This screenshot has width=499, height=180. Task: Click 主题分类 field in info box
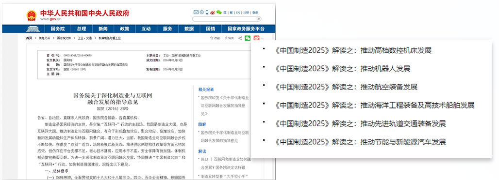coord(173,55)
